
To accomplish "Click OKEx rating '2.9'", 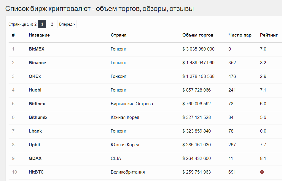I will click(263, 76).
